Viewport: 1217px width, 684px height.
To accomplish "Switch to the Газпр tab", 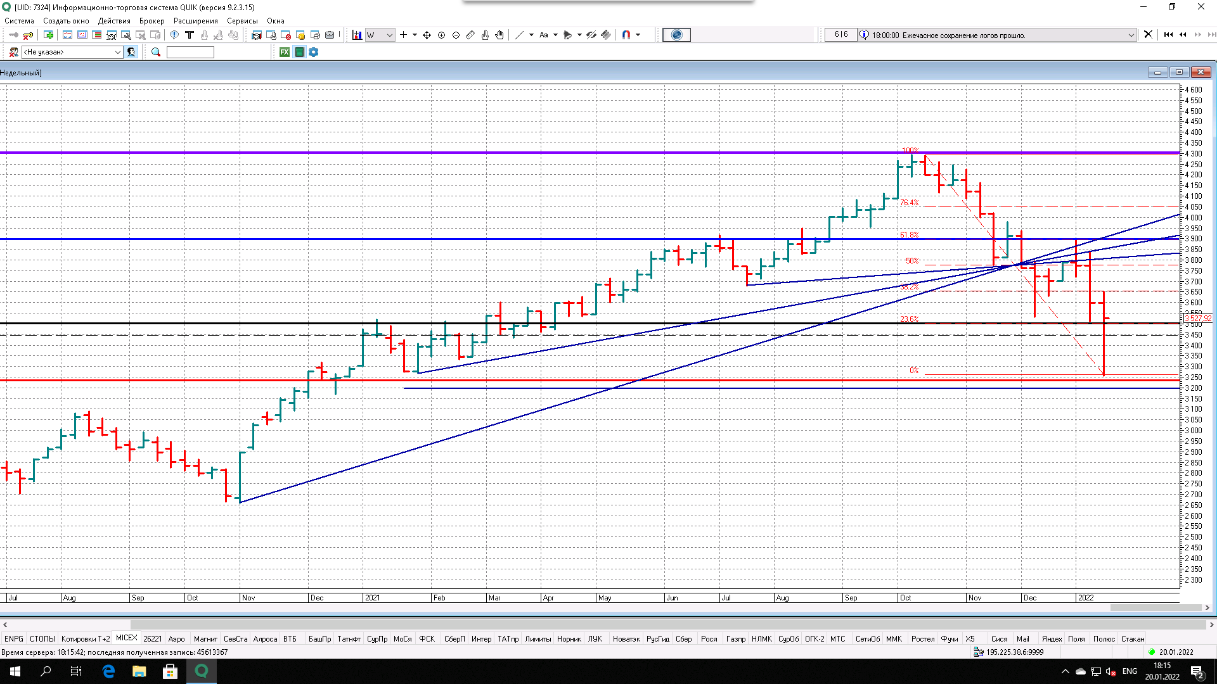I will (735, 638).
